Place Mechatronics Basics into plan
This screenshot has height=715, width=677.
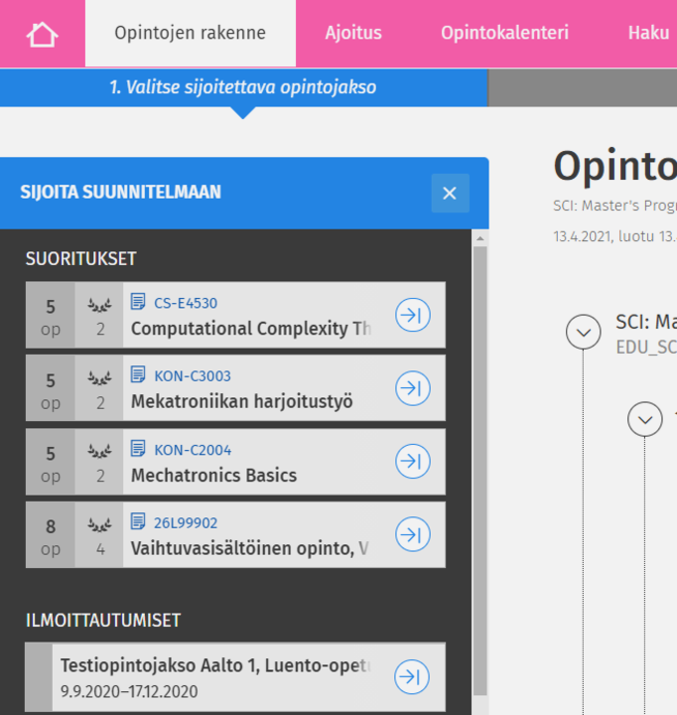coord(412,462)
